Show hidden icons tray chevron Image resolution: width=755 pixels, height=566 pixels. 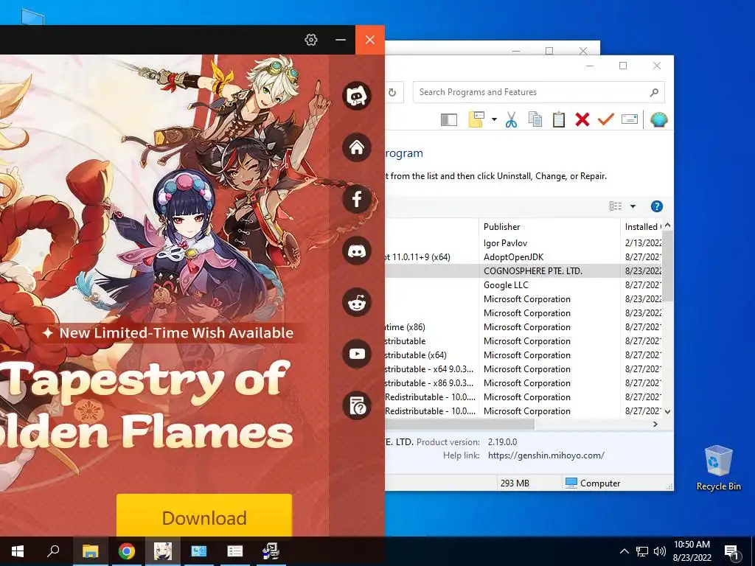click(624, 551)
